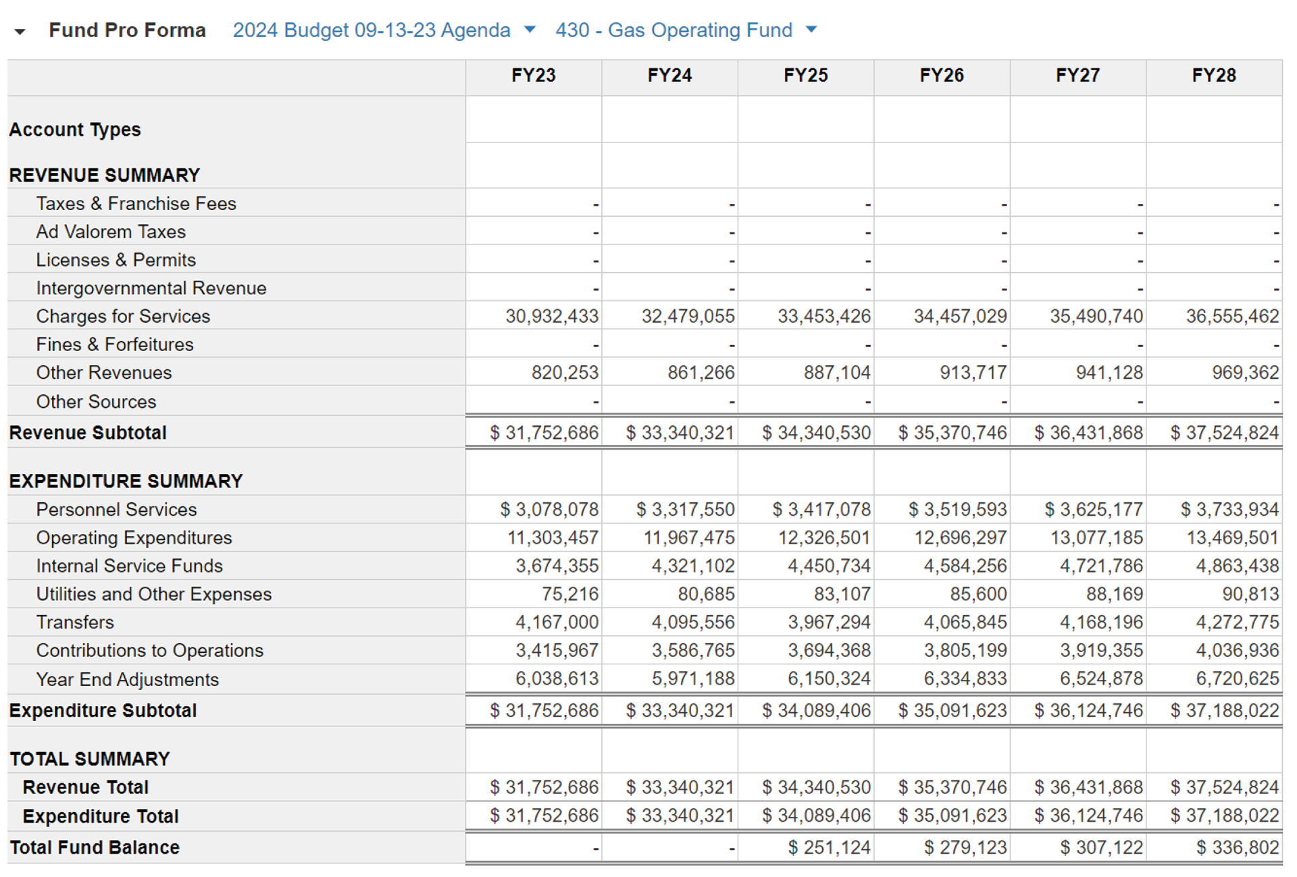Click the 2024 Budget 09-13-23 Agenda link text
The image size is (1297, 877).
[x=372, y=30]
